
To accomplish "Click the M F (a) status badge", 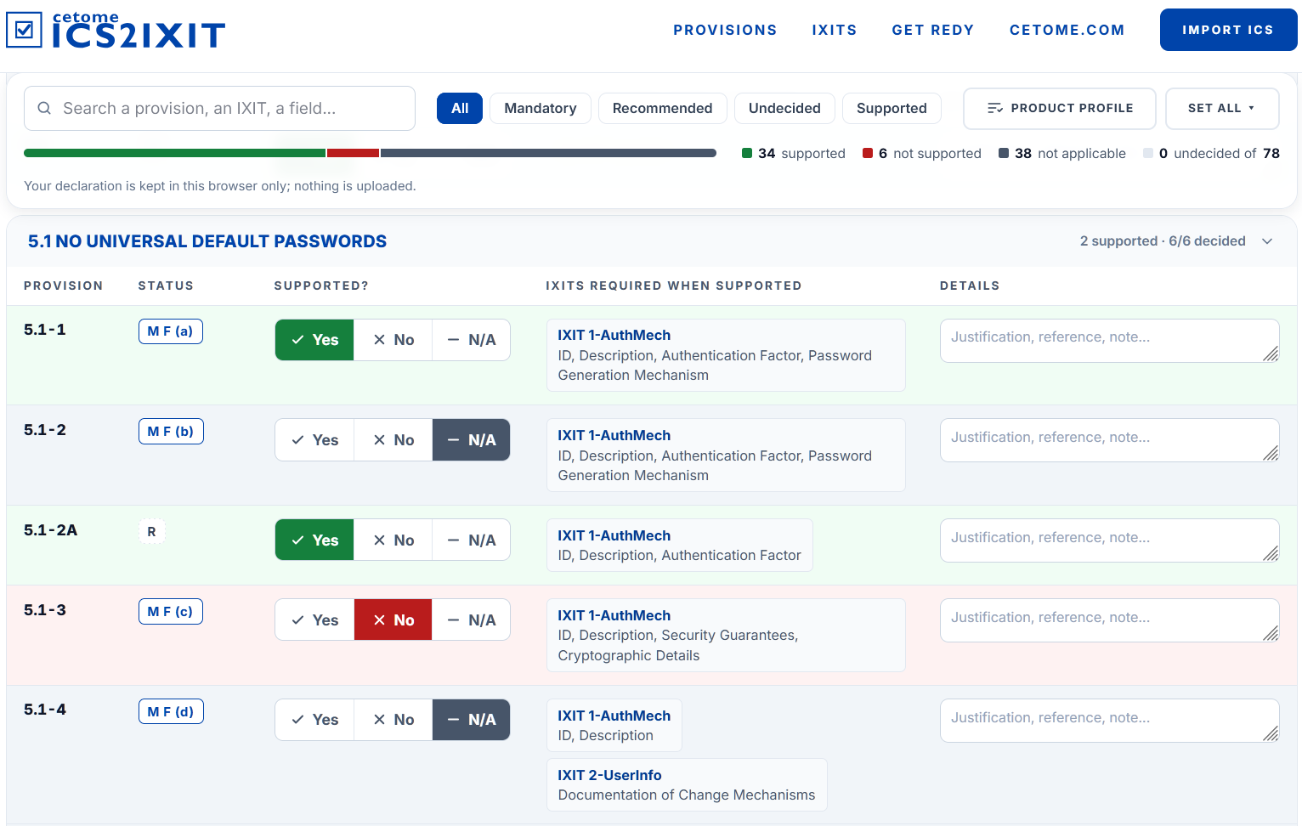I will pyautogui.click(x=170, y=331).
